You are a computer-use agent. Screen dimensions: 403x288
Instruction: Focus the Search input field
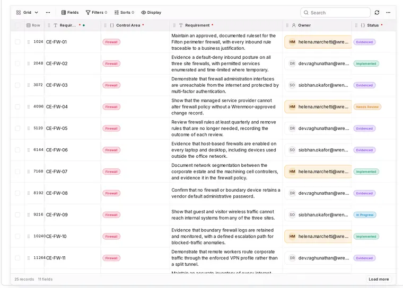[335, 13]
